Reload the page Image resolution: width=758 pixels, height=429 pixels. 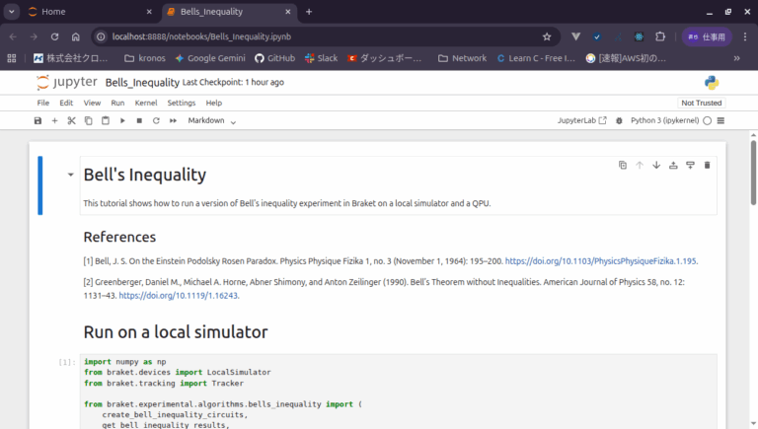[54, 36]
